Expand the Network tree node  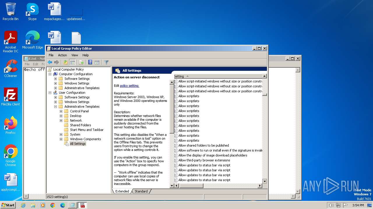[x=61, y=120]
